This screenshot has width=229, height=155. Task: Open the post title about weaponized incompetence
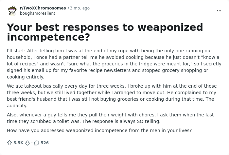105,32
